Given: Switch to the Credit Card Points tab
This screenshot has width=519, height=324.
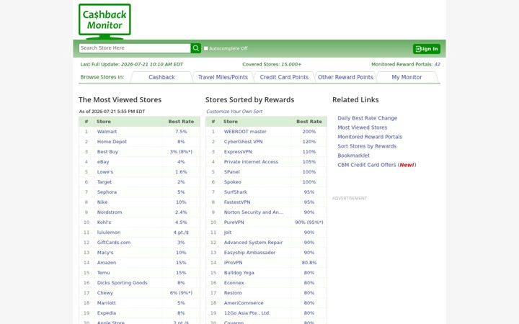Looking at the screenshot, I should (284, 77).
